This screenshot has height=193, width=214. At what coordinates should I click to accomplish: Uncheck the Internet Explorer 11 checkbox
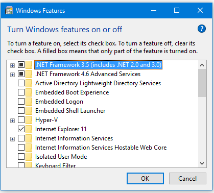pos(21,129)
